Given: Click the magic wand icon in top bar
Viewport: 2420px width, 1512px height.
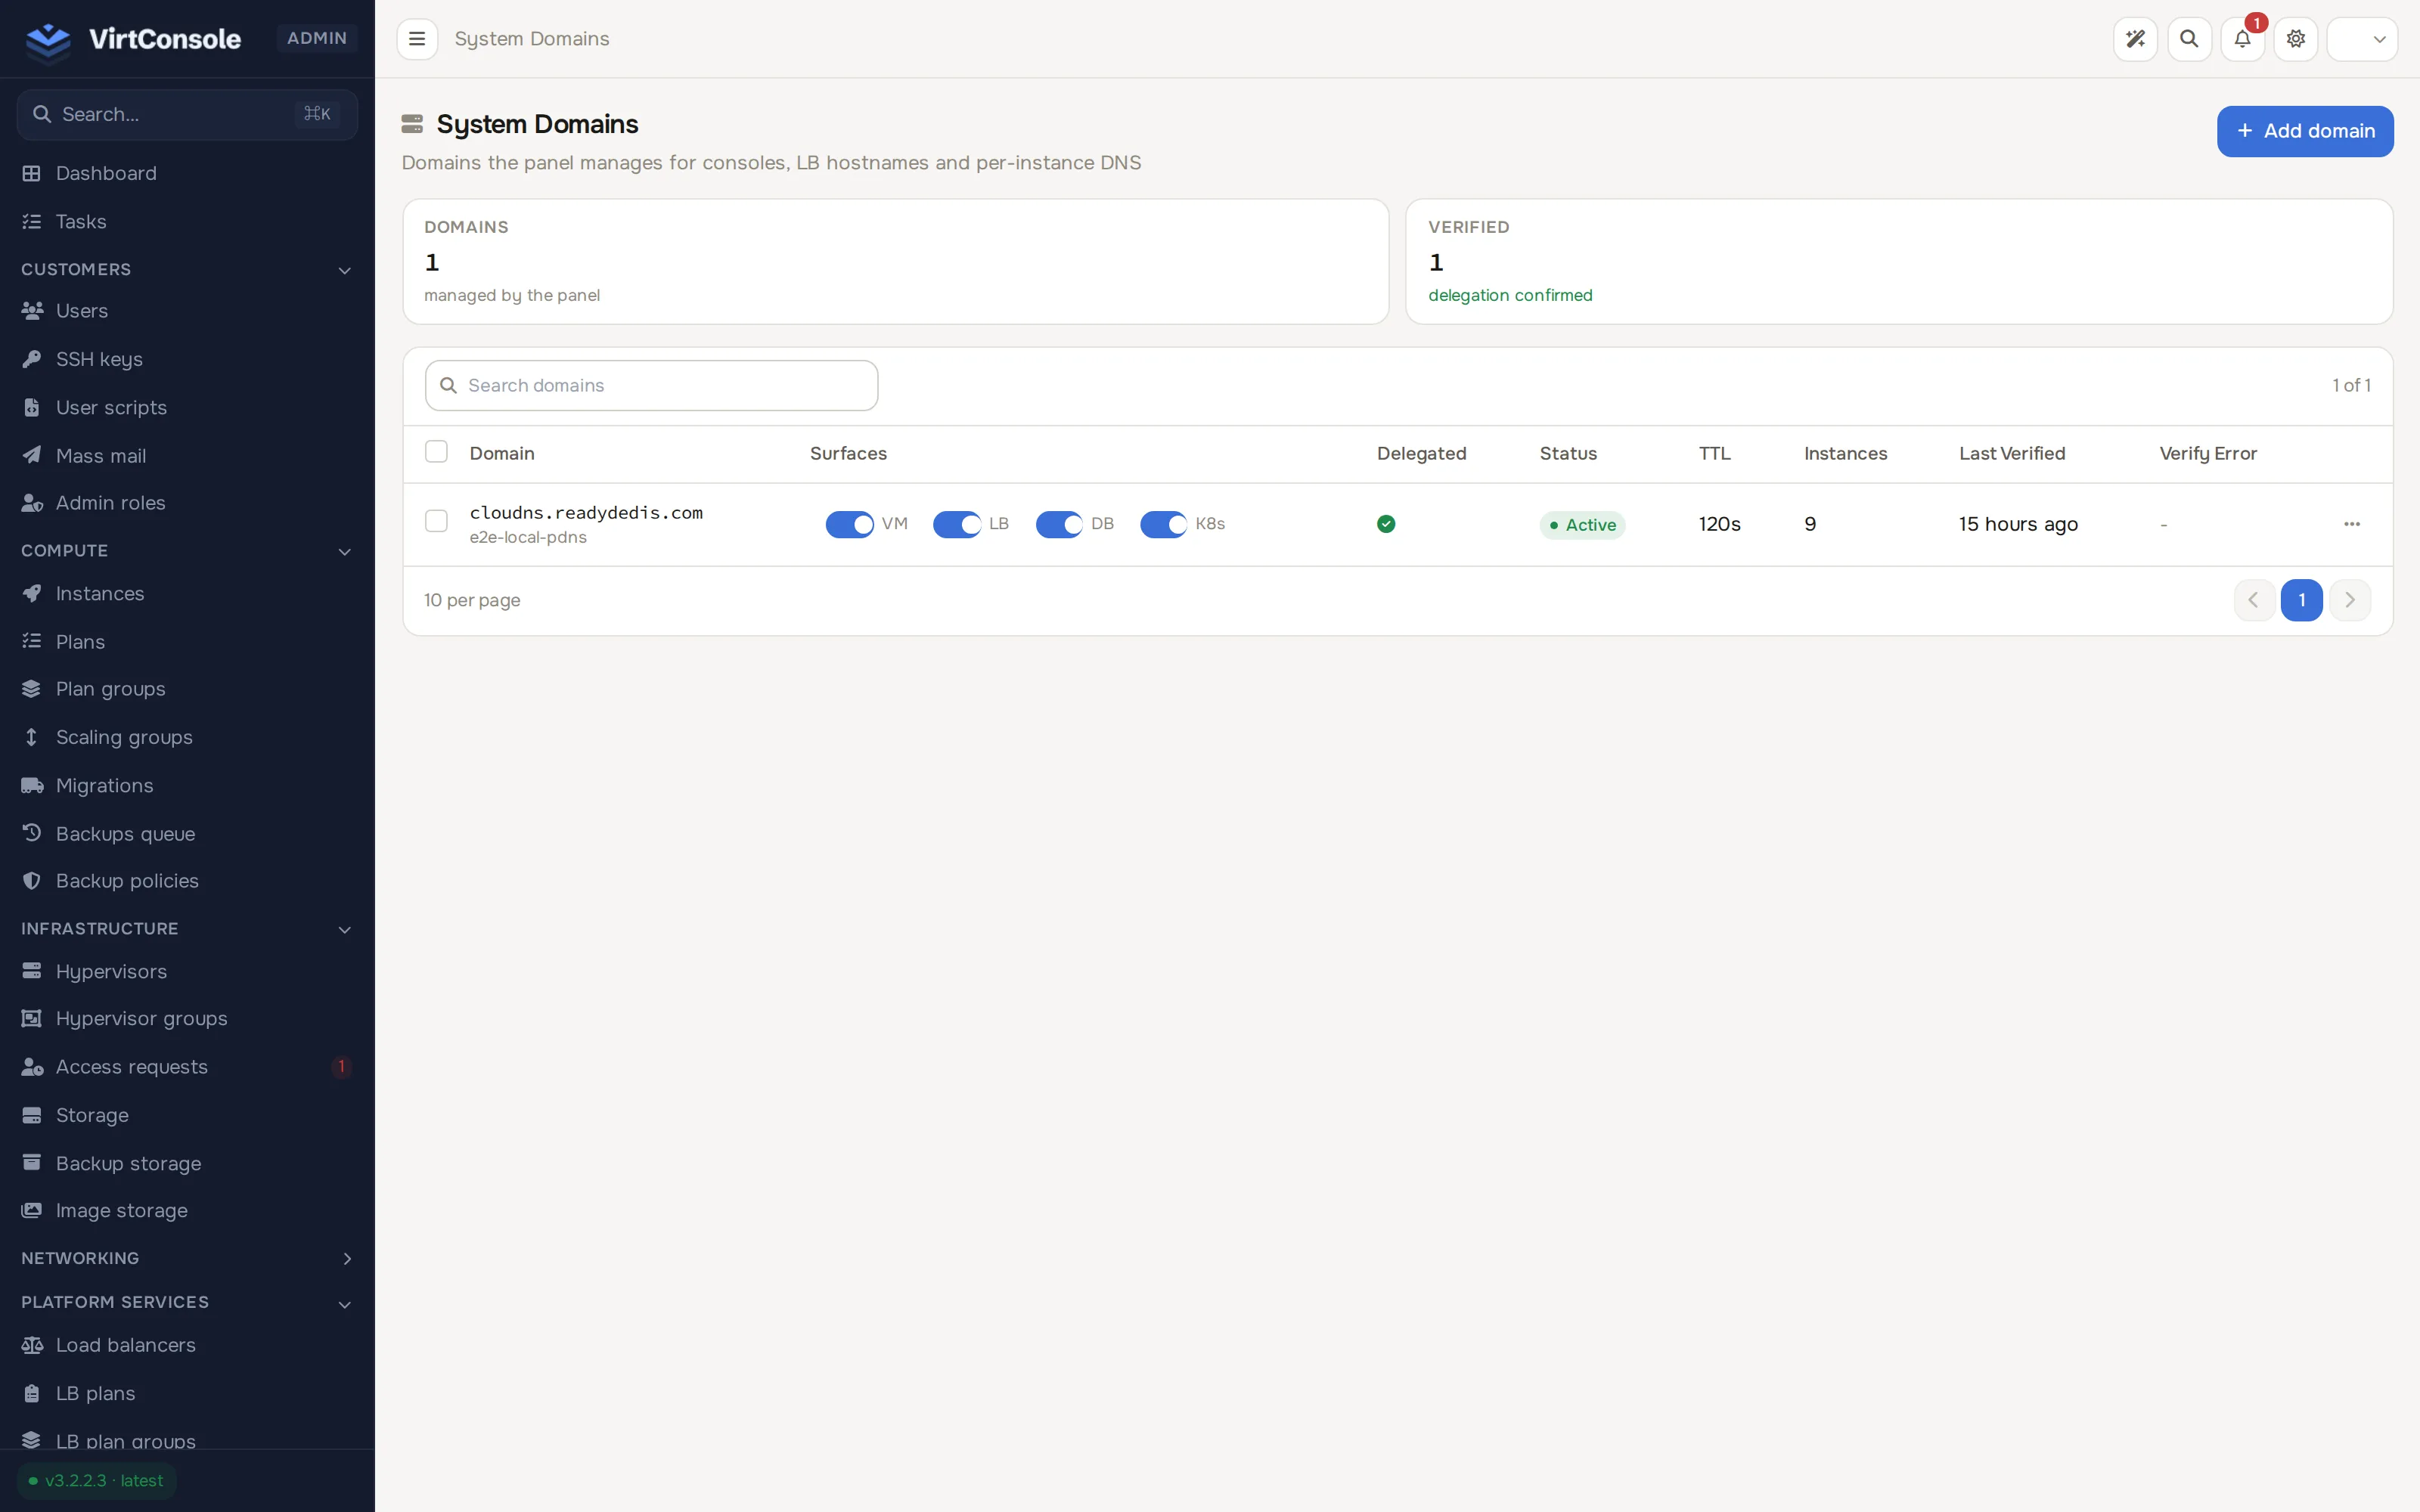Looking at the screenshot, I should pos(2135,39).
